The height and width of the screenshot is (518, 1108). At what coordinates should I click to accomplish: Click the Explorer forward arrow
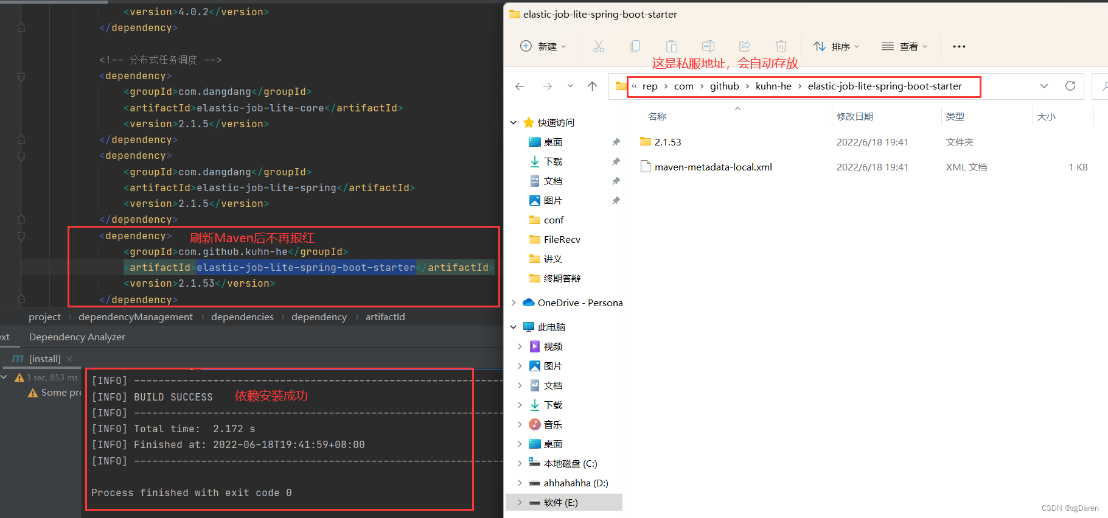[x=548, y=86]
